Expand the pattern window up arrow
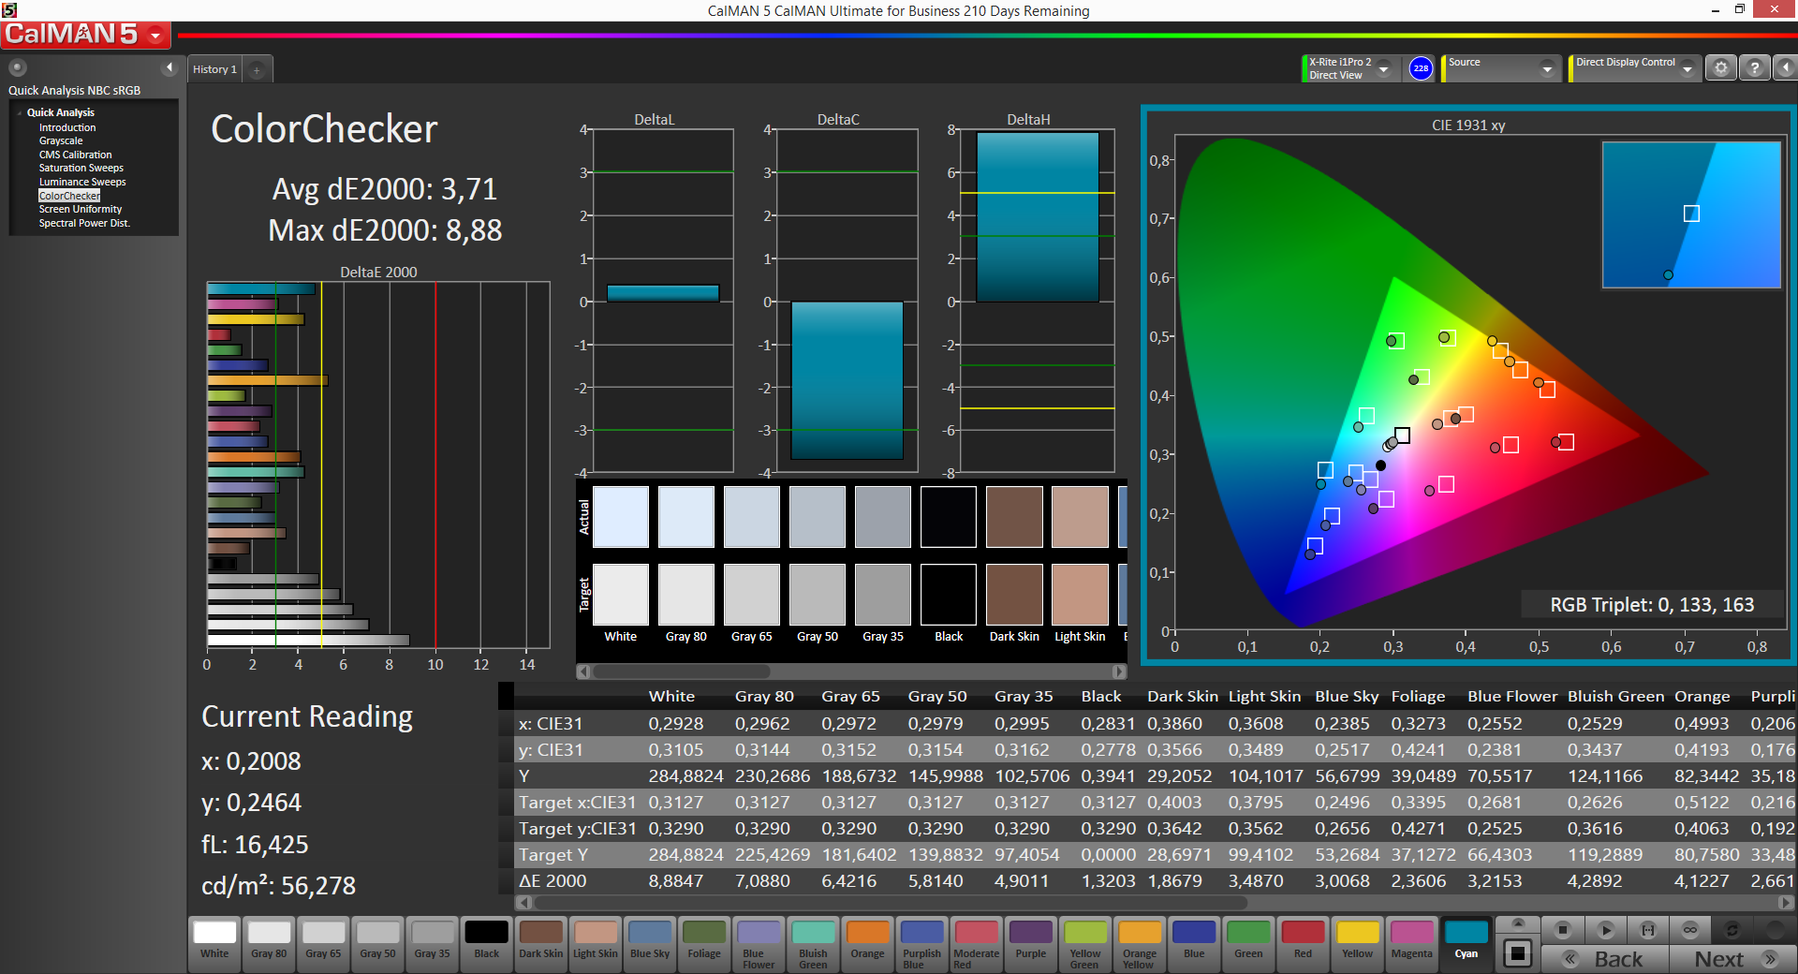1798x974 pixels. 1518,923
